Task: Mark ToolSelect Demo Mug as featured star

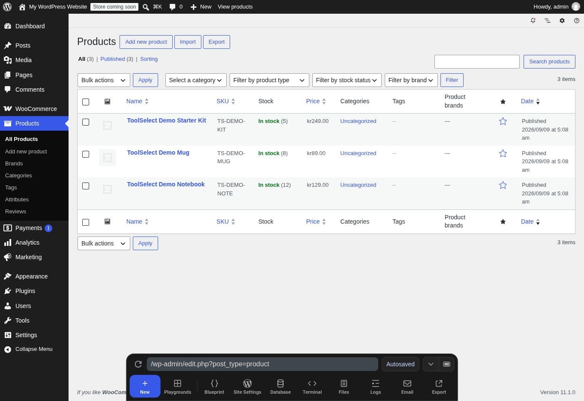Action: (x=503, y=153)
